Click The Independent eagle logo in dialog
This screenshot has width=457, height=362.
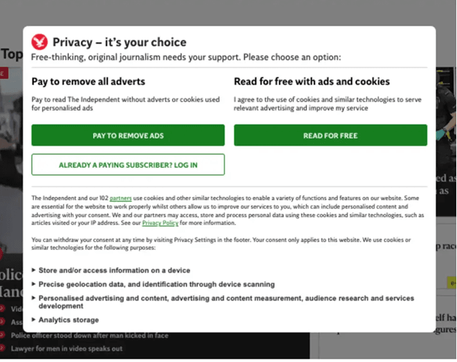coord(39,42)
